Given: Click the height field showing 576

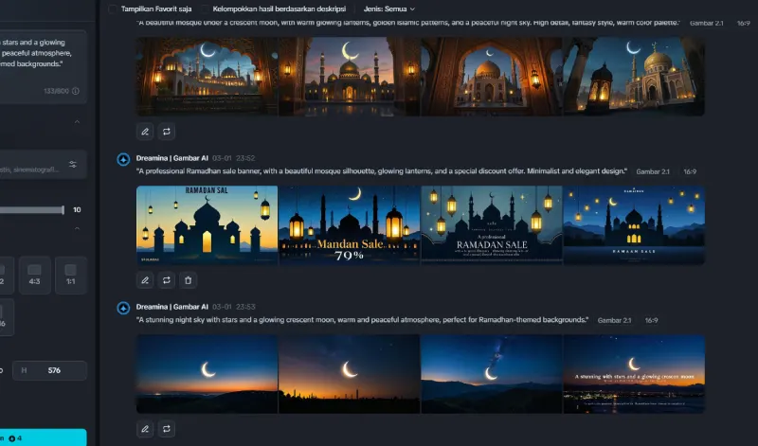Looking at the screenshot, I should click(x=50, y=370).
